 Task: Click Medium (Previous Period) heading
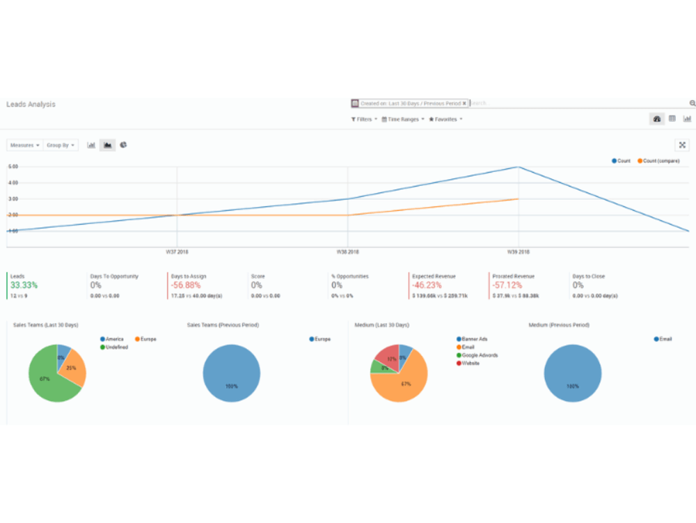click(559, 325)
